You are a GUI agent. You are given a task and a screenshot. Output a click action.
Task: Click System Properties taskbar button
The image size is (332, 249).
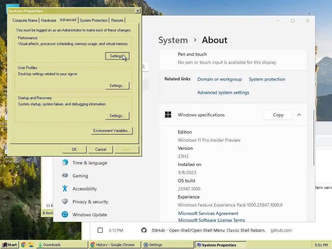[220, 245]
